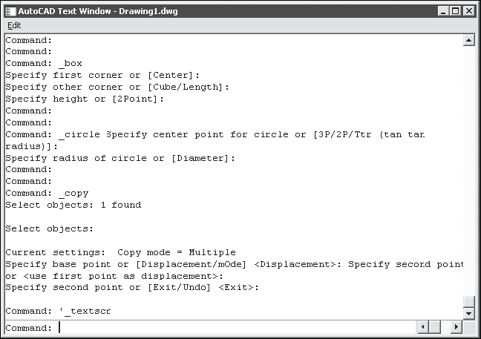Click the vertical scrollbar down arrow
The image size is (481, 339).
(468, 313)
